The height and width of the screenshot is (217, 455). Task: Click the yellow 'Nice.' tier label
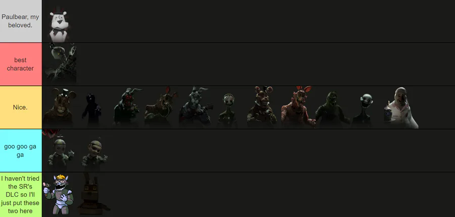(x=21, y=107)
